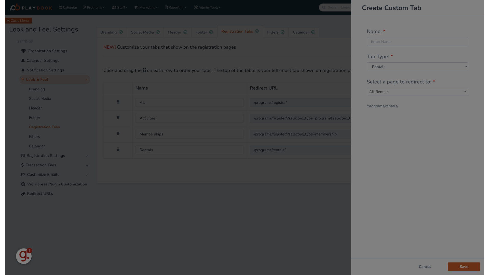Click the Notification Settings bell icon

pos(23,70)
